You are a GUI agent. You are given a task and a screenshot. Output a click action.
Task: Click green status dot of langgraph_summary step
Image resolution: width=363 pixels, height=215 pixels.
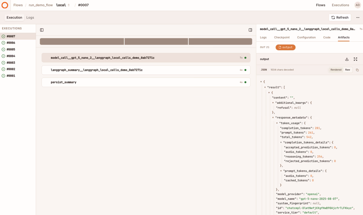pyautogui.click(x=245, y=70)
